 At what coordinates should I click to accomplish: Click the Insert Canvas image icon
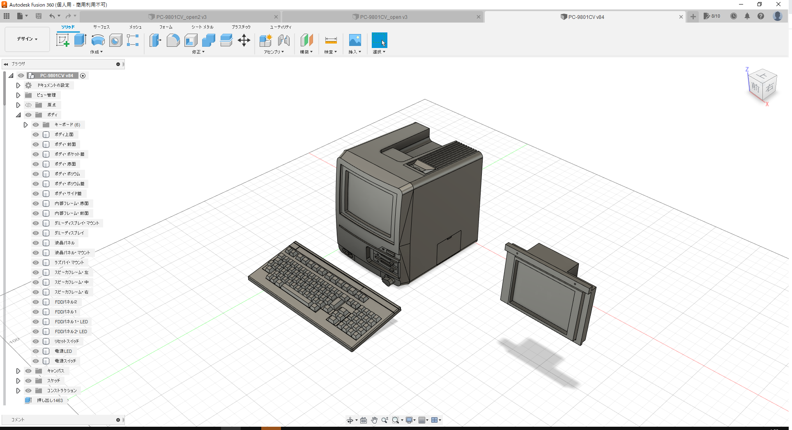pos(355,40)
